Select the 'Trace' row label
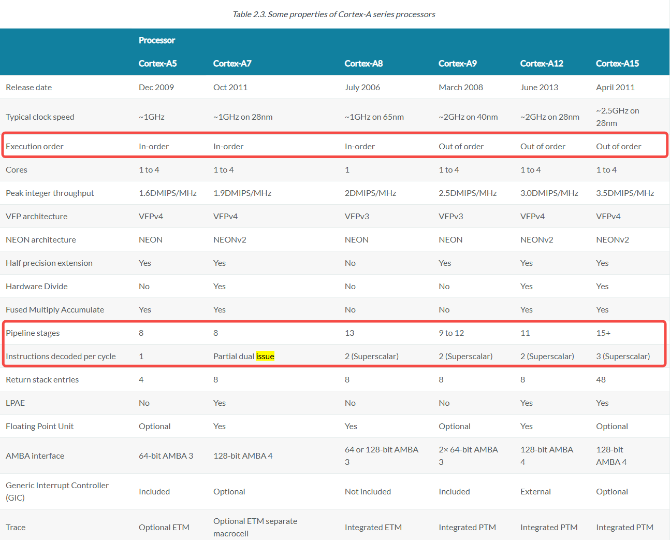The height and width of the screenshot is (540, 670). pyautogui.click(x=16, y=528)
